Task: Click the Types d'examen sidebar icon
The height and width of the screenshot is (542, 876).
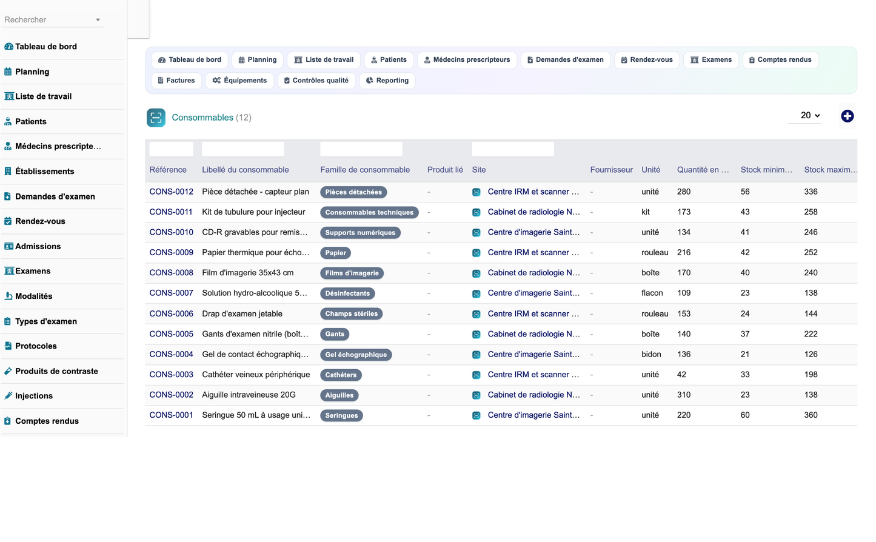Action: (8, 321)
